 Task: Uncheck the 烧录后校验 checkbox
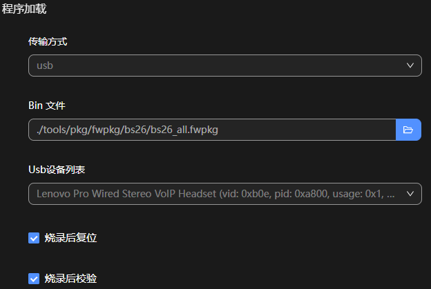pyautogui.click(x=34, y=279)
